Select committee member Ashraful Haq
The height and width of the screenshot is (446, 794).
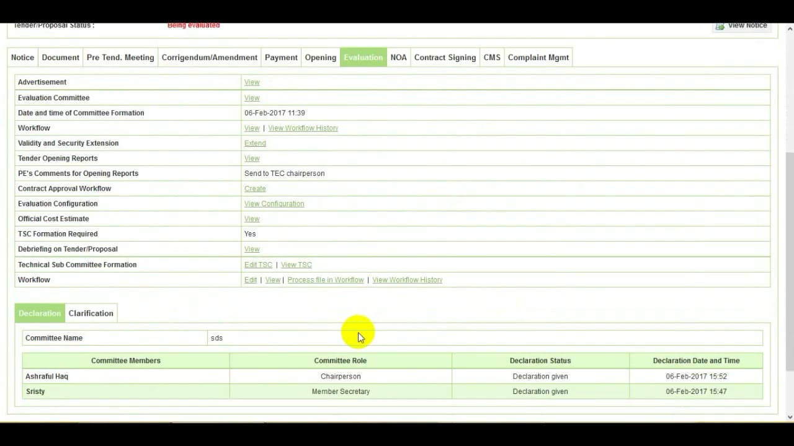click(x=47, y=377)
